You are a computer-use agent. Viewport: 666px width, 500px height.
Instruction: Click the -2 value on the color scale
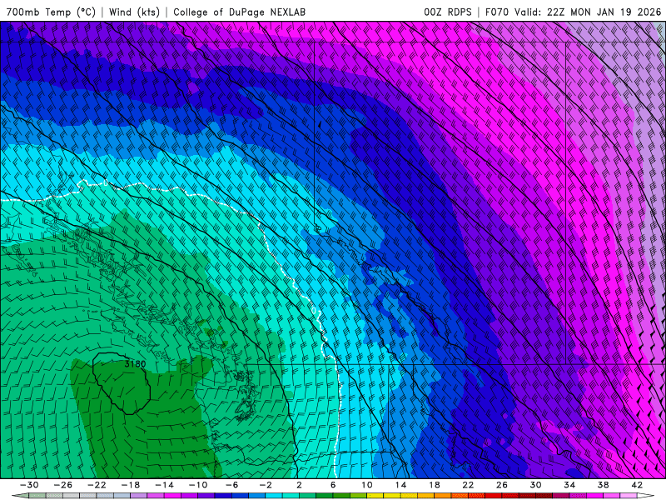[x=266, y=485]
